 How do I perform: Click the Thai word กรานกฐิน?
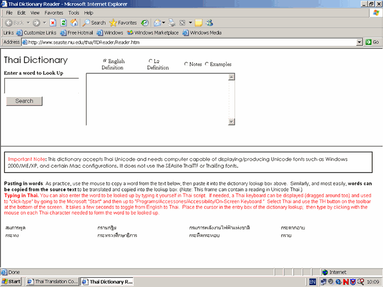click(107, 228)
